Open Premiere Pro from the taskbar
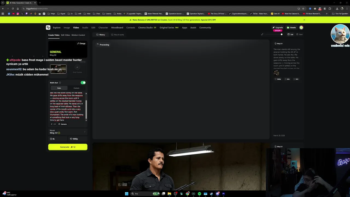The image size is (350, 197). 223,194
